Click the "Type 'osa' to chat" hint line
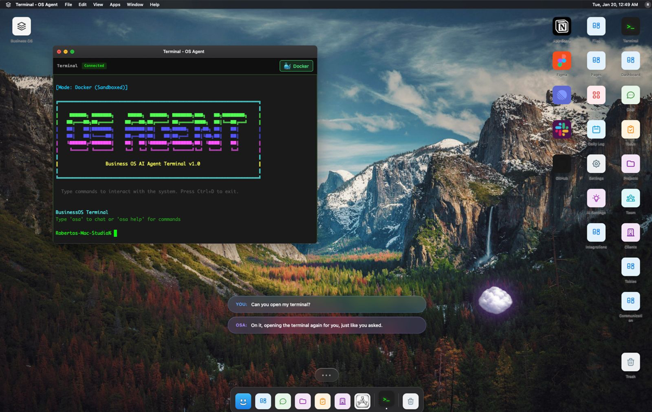Screen dimensions: 652x412 118,219
